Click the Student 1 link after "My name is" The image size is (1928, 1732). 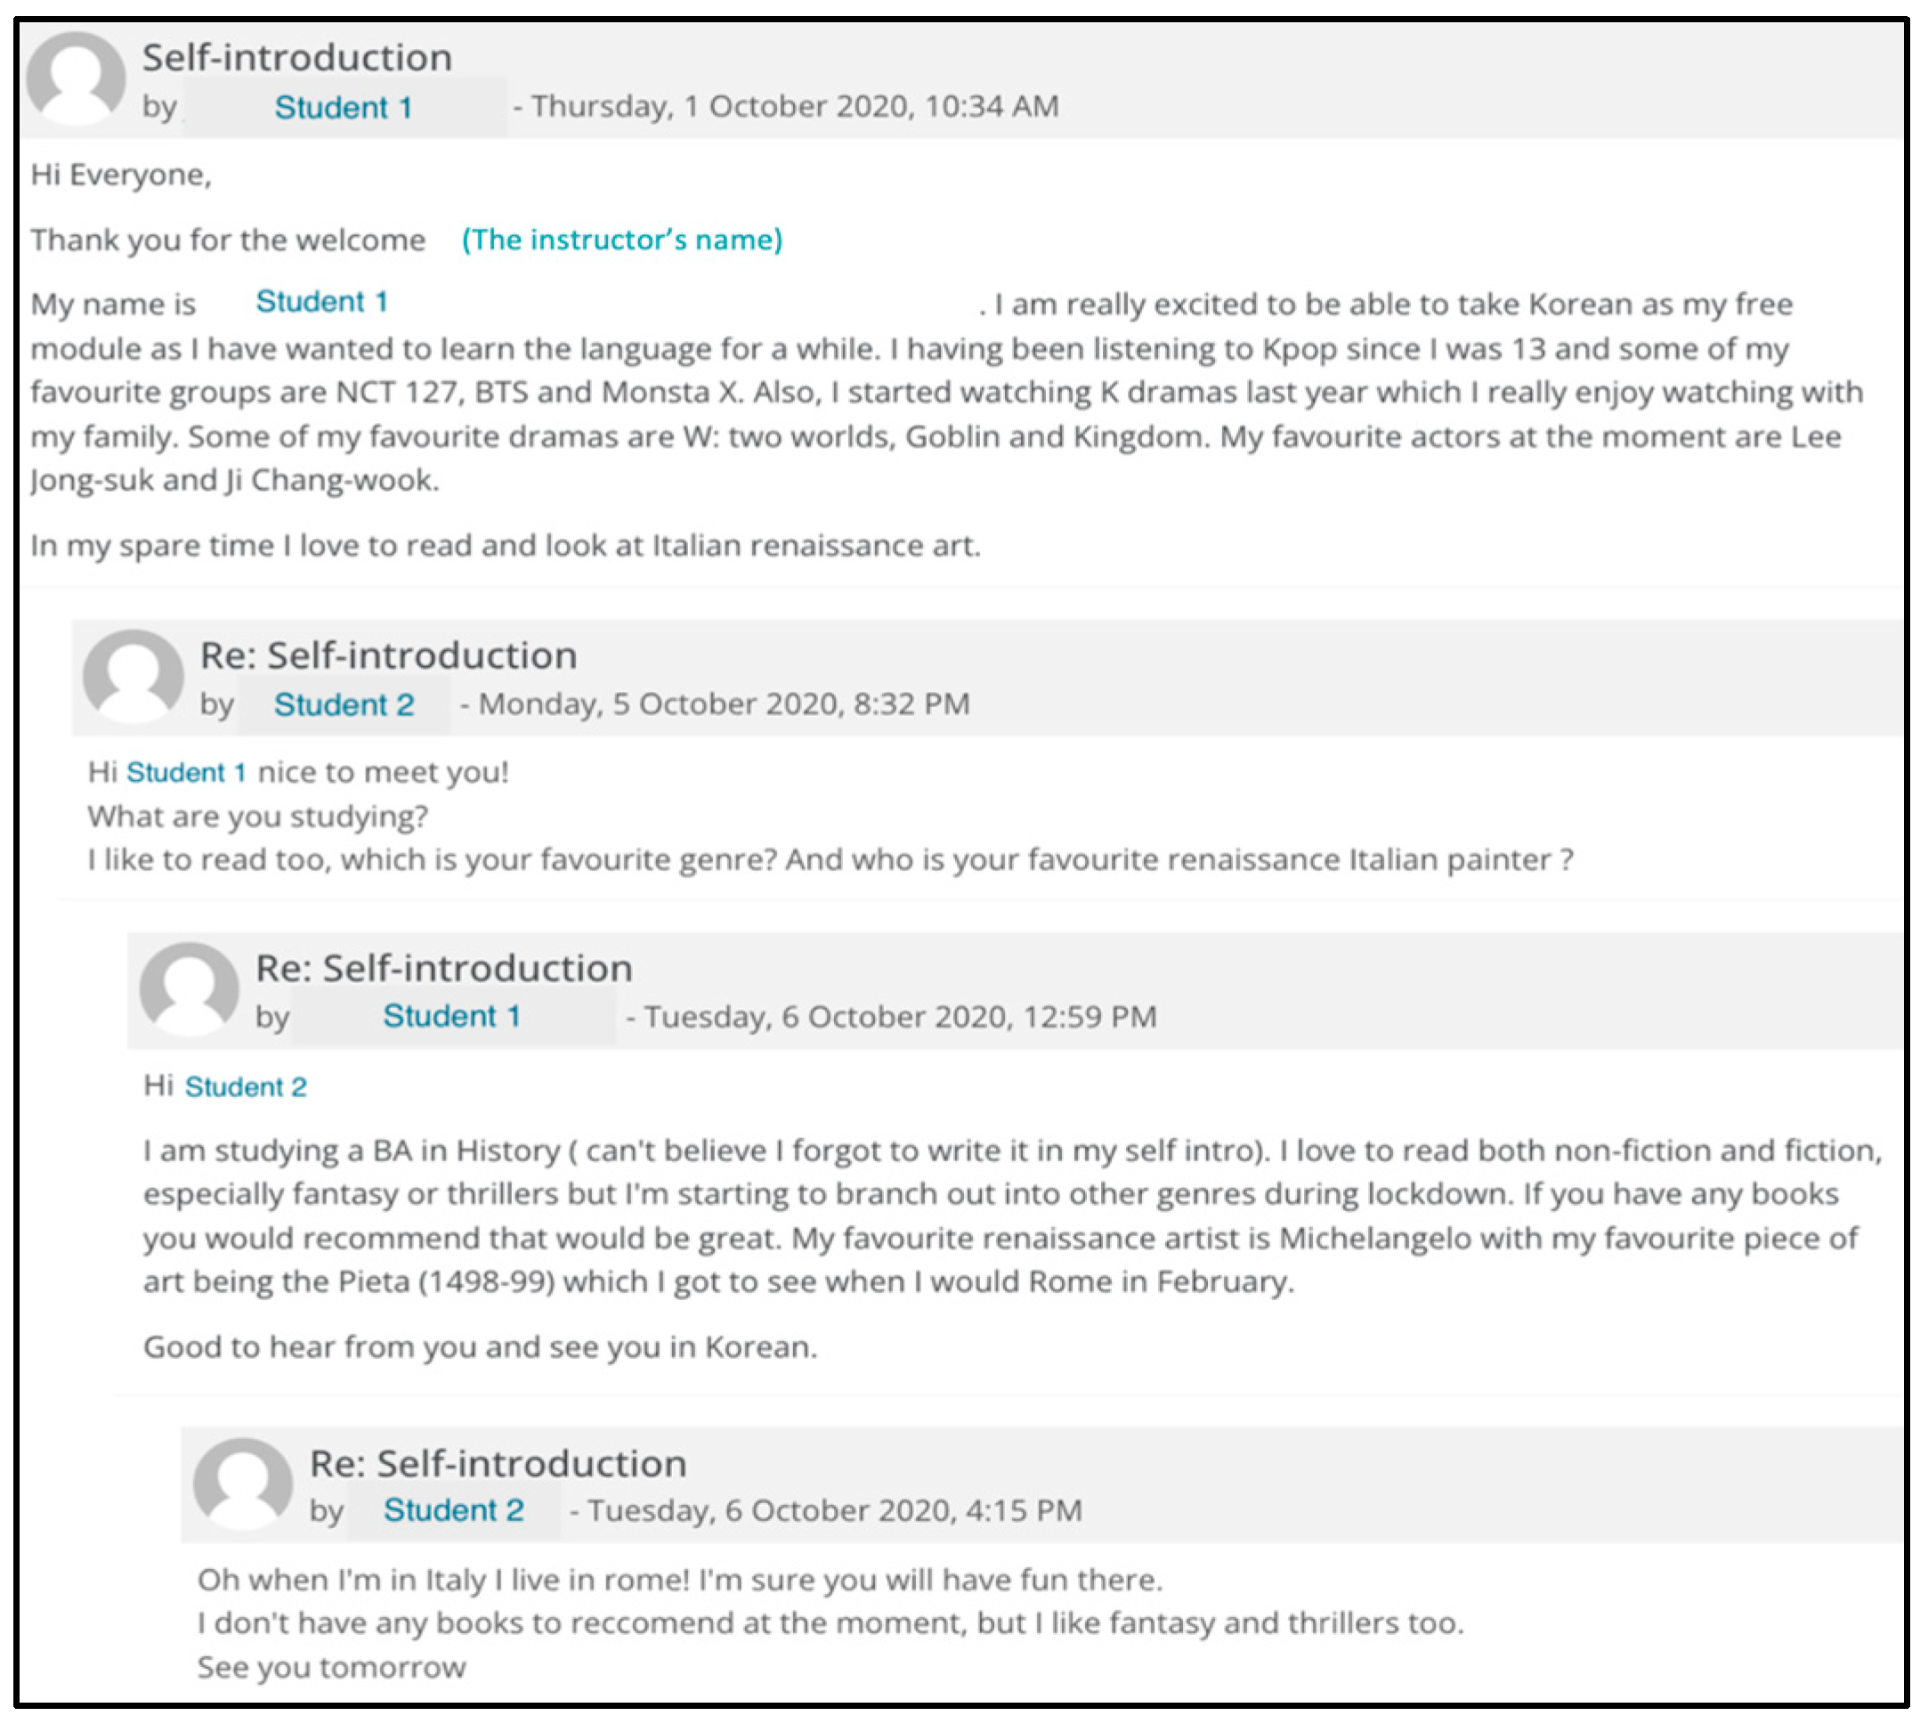tap(321, 303)
